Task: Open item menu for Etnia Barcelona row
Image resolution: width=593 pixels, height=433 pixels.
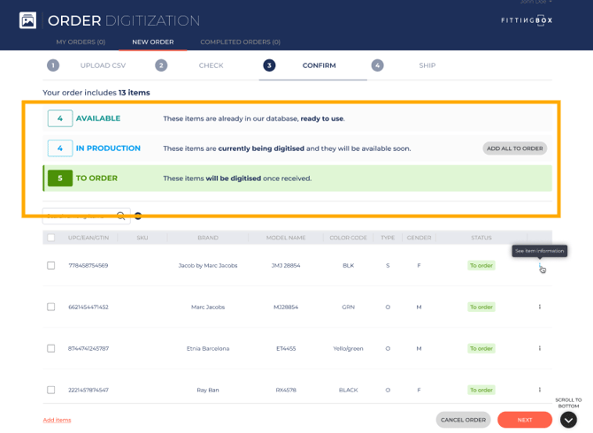Action: point(540,348)
